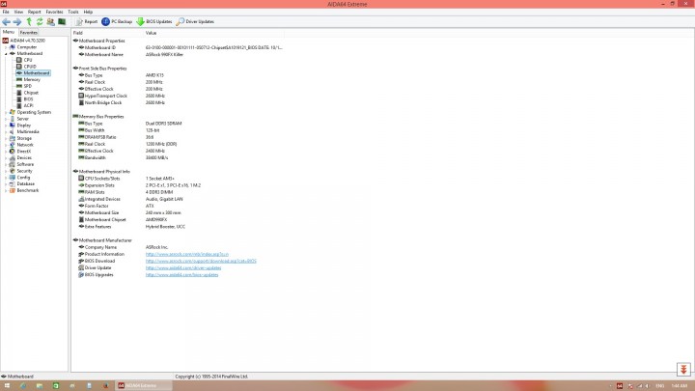Viewport: 695px width, 391px height.
Task: Select the CPU item in the tree
Action: pyautogui.click(x=27, y=60)
